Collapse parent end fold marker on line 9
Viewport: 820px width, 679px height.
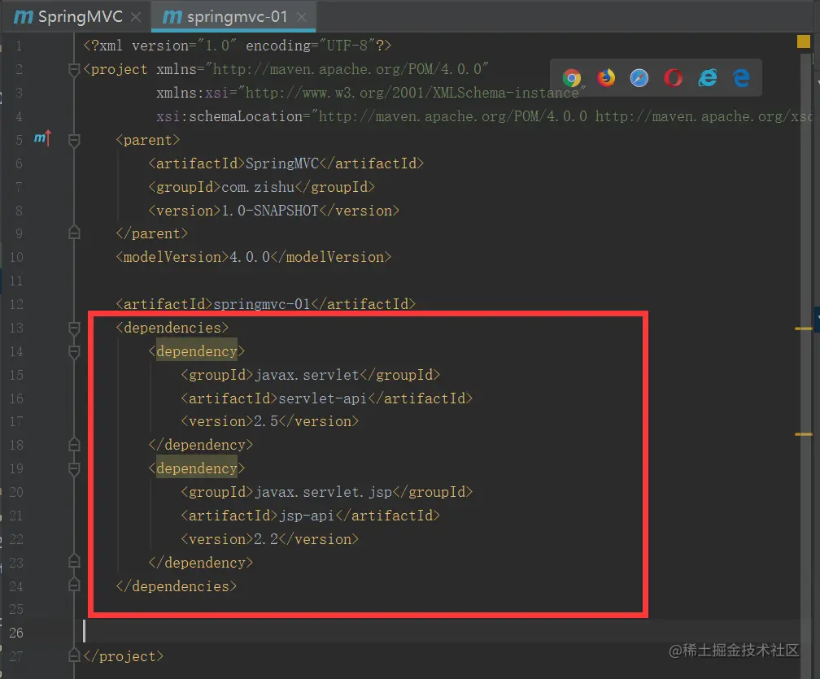tap(74, 233)
